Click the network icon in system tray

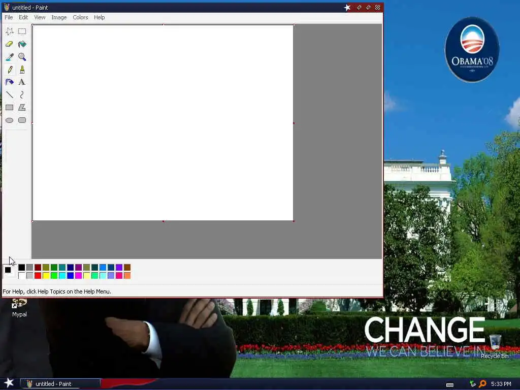(473, 384)
